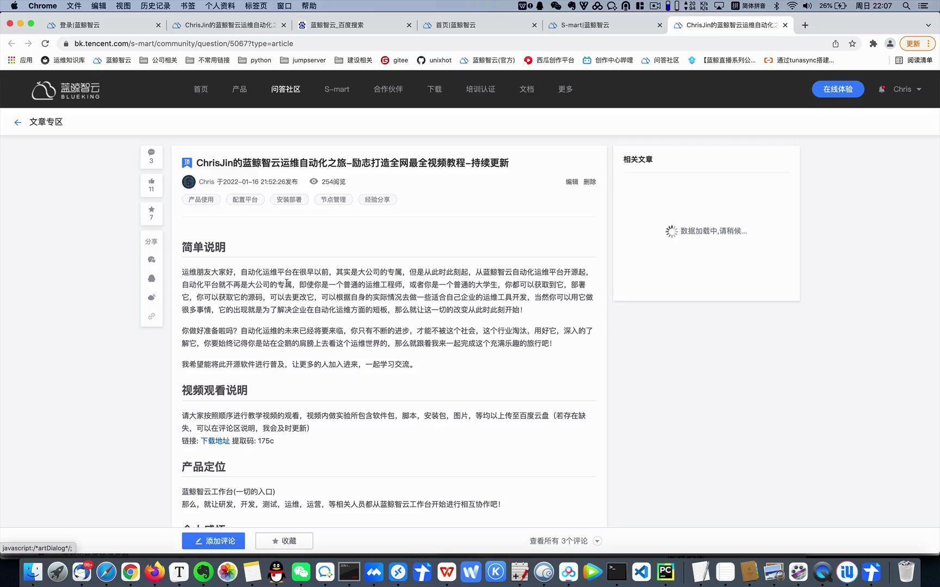Click the star favorite icon in sidebar

(x=151, y=209)
